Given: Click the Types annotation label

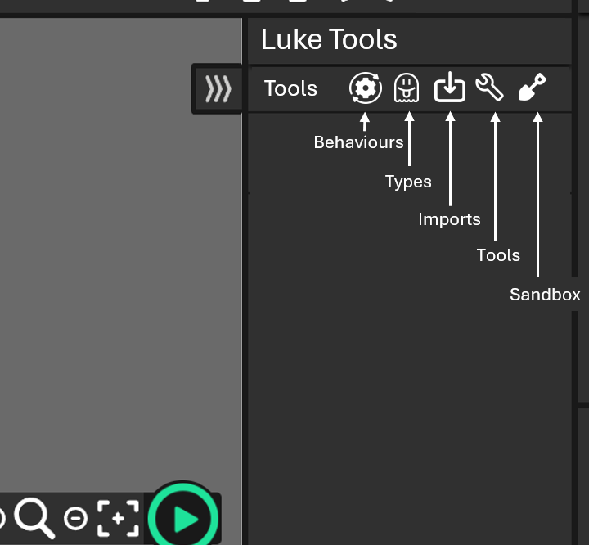Looking at the screenshot, I should (x=407, y=182).
